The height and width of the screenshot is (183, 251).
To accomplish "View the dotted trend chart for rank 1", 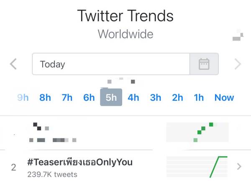I will 197,132.
